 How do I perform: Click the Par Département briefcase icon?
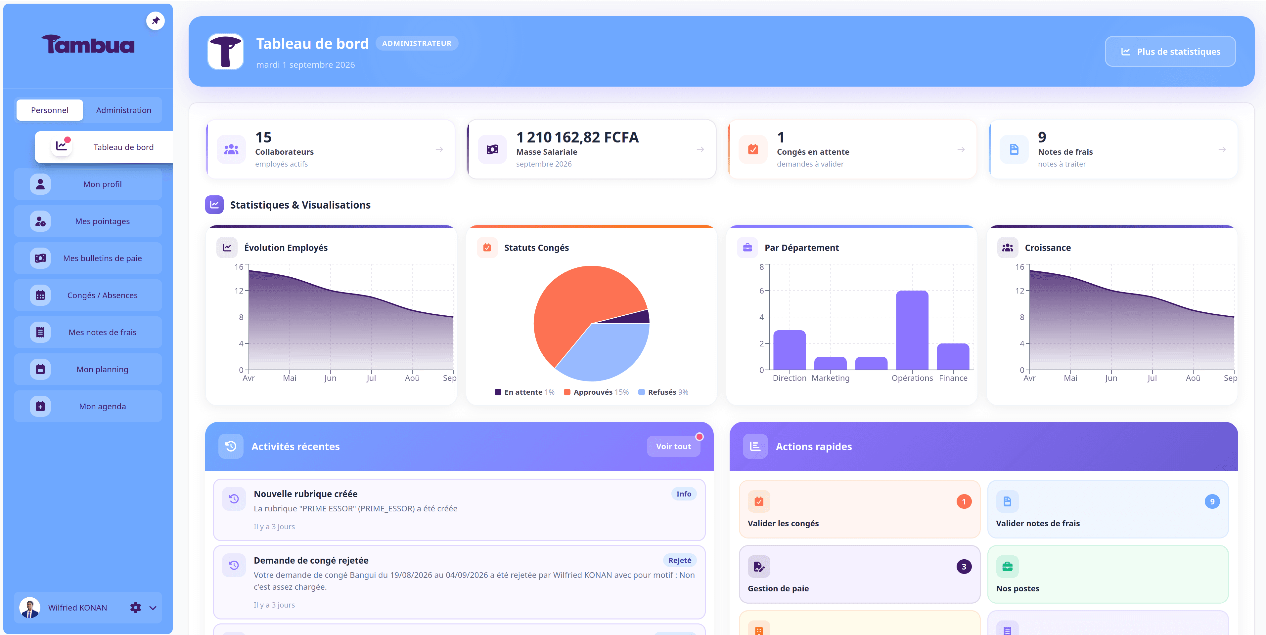point(747,248)
